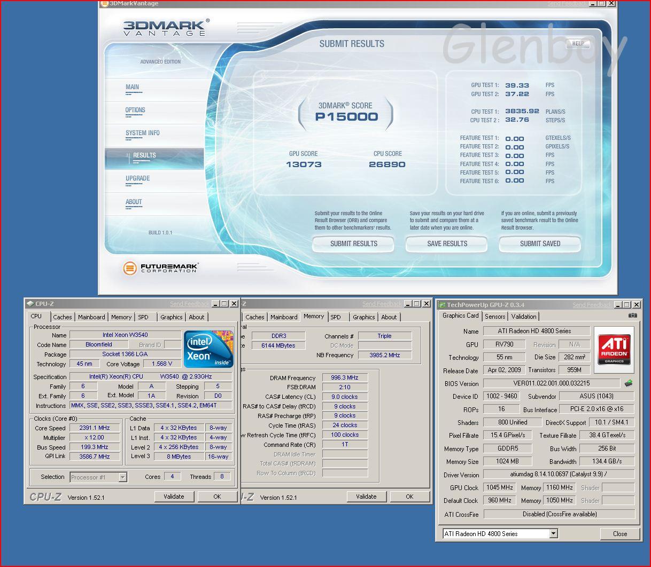
Task: Click the SUBMIT RESULTS button
Action: tap(353, 243)
